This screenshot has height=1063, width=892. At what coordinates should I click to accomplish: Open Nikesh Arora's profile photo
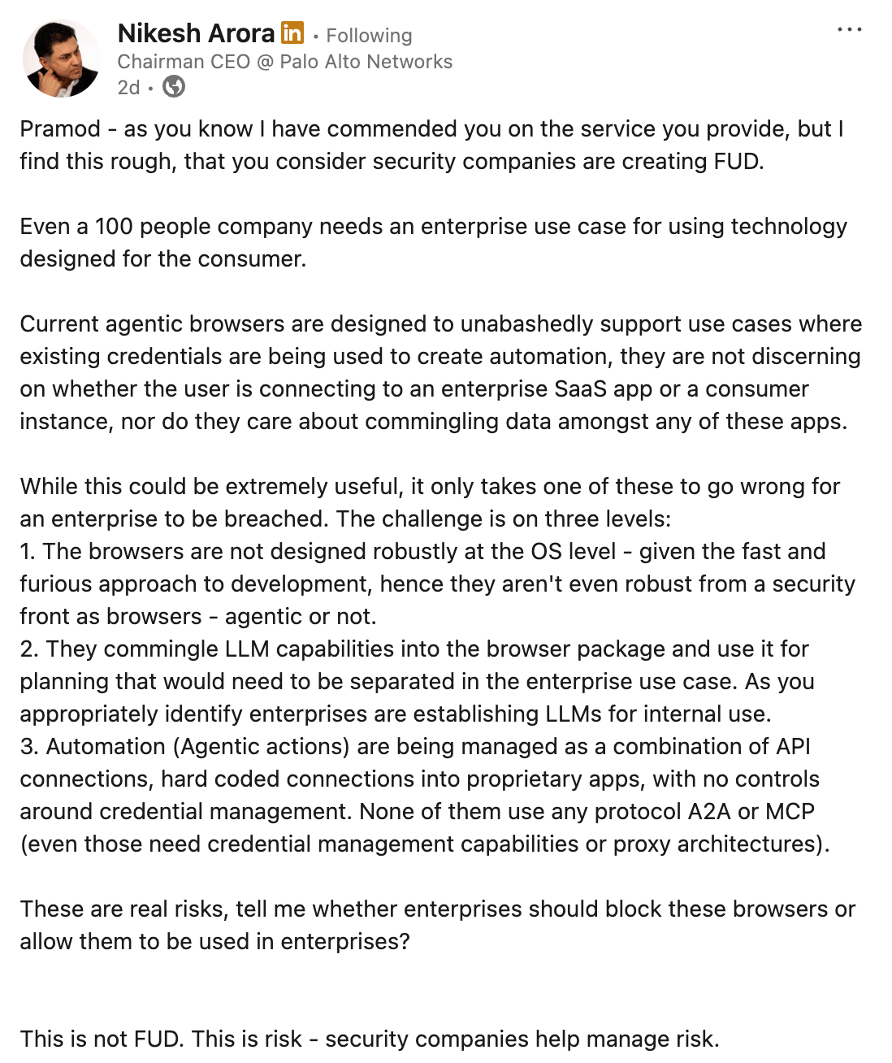62,59
